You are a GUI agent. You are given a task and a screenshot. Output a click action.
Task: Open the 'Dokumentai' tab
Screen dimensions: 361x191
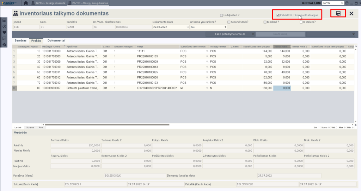[56, 40]
